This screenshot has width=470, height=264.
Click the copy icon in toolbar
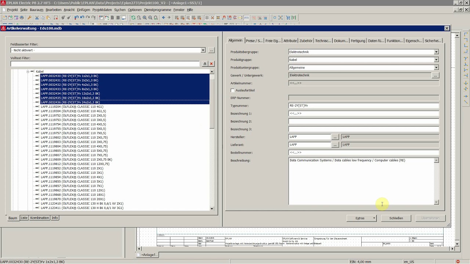point(43,18)
